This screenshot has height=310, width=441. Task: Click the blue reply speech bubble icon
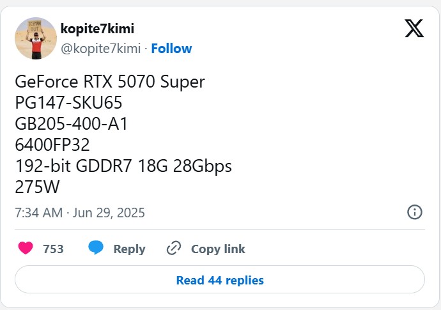[96, 248]
